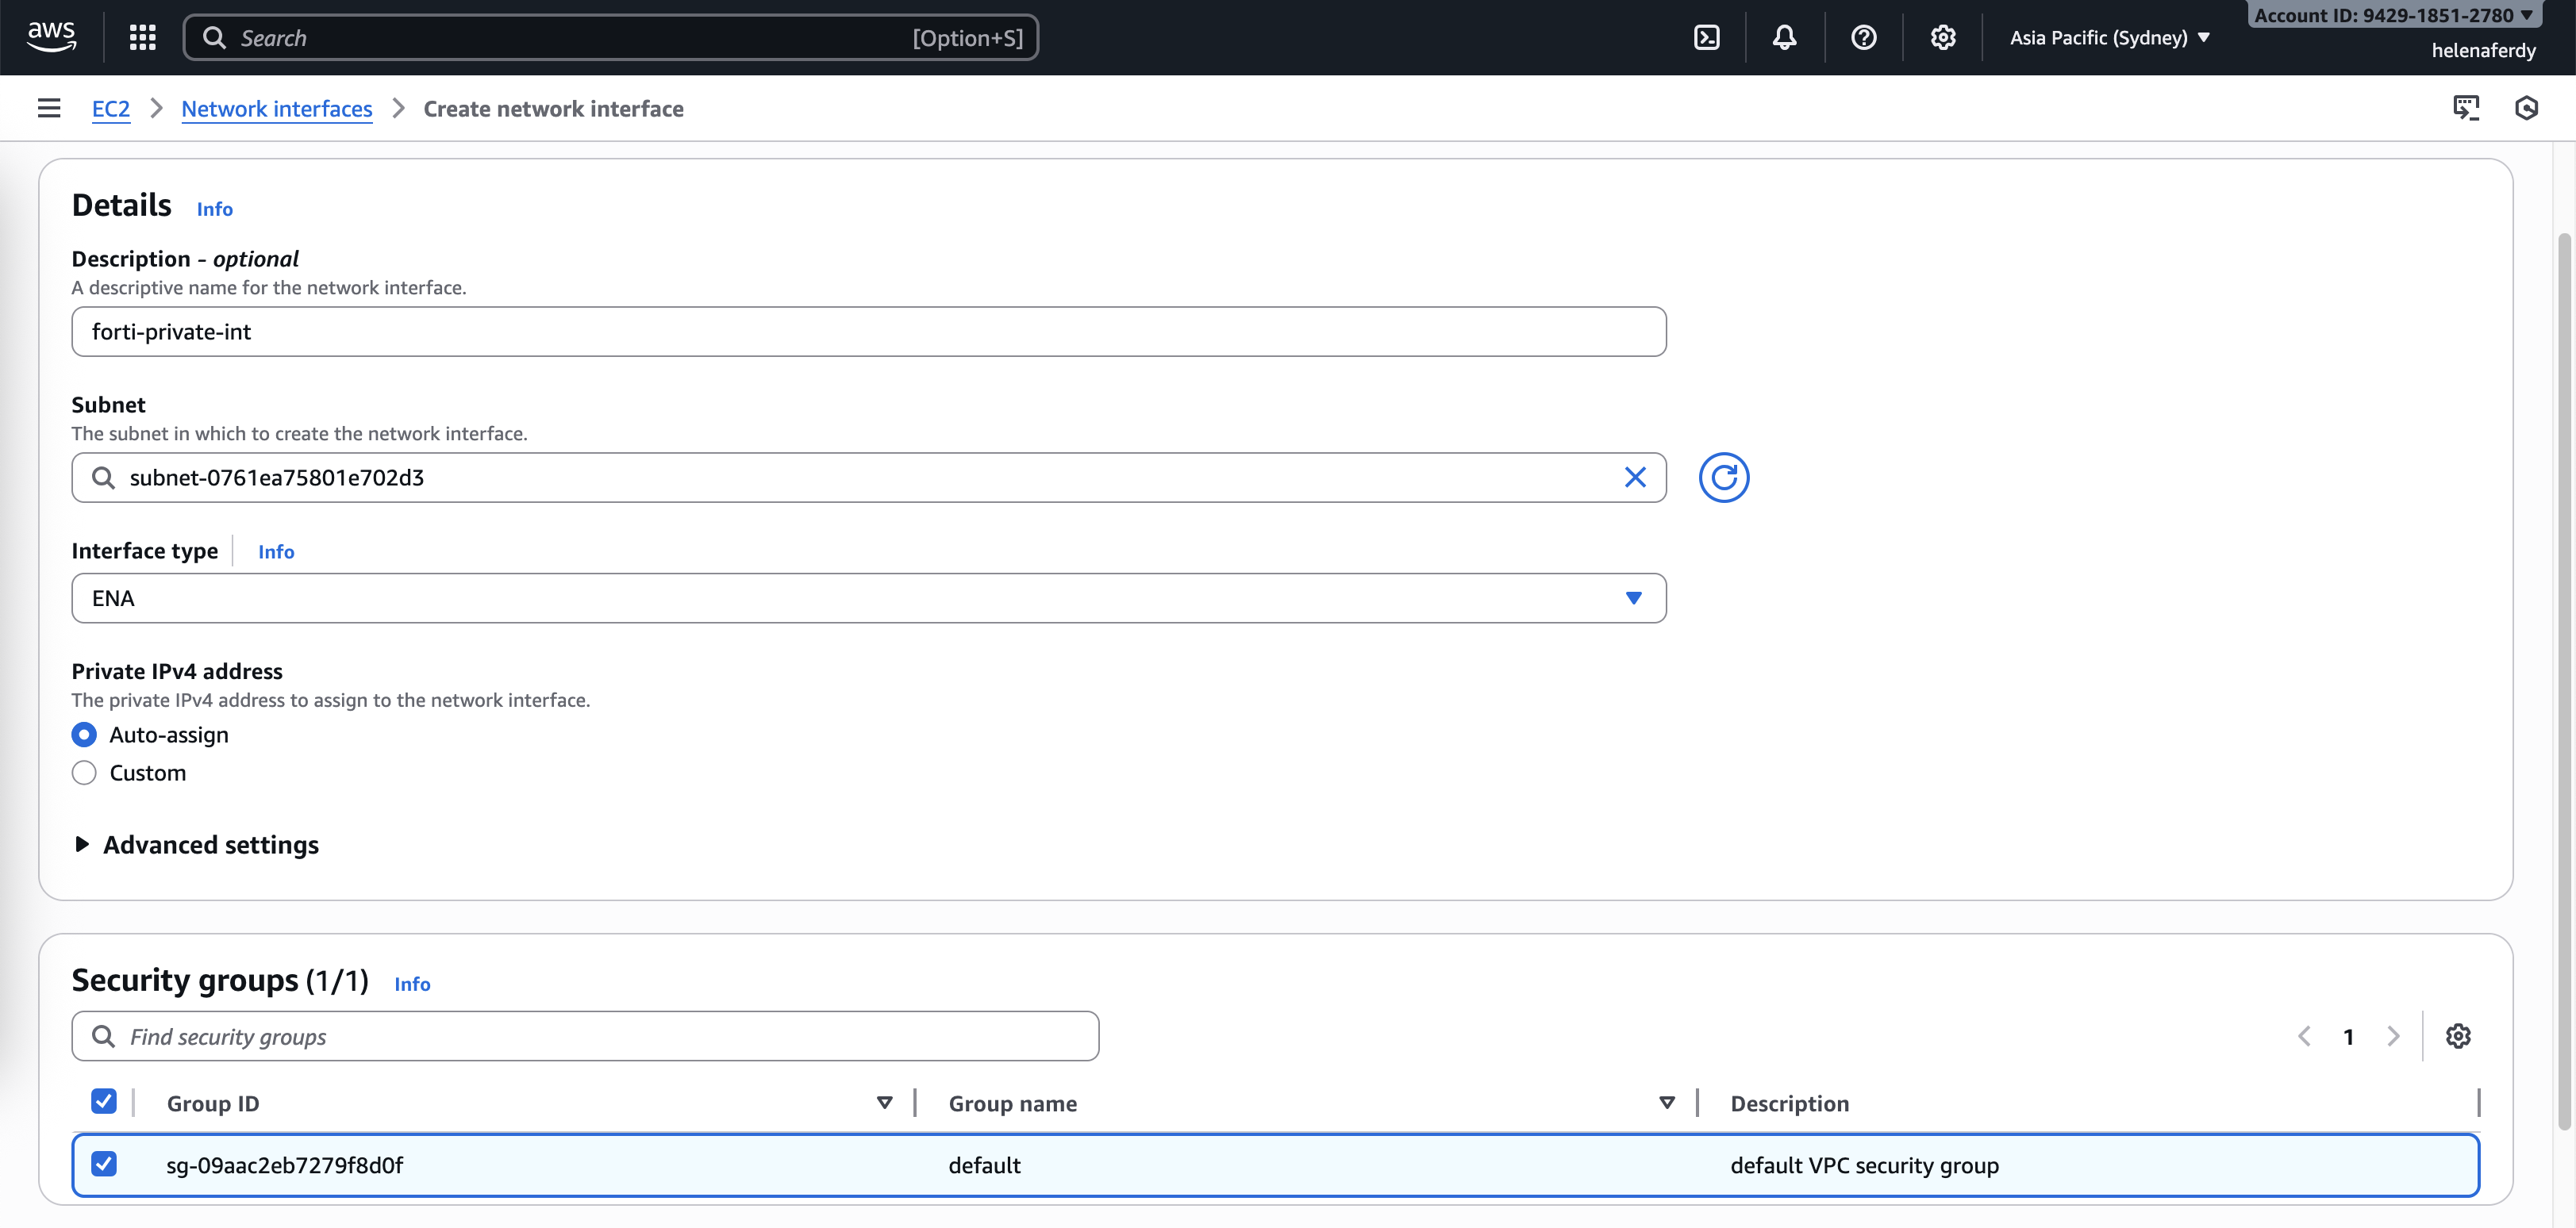Open the Asia Pacific (Sydney) region selector

click(x=2108, y=38)
